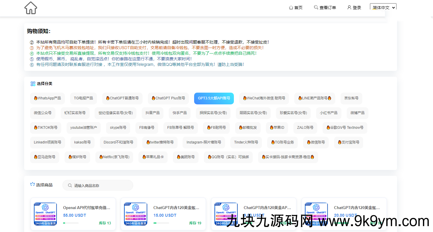This screenshot has height=232, width=433.
Task: Click the 登录 login link
Action: point(357,8)
